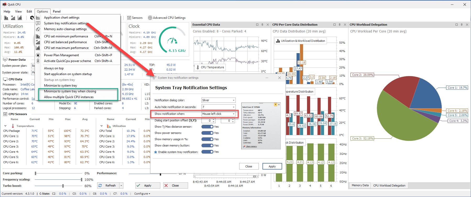Switch to the Memory Data tab
The image size is (471, 197).
[x=360, y=185]
